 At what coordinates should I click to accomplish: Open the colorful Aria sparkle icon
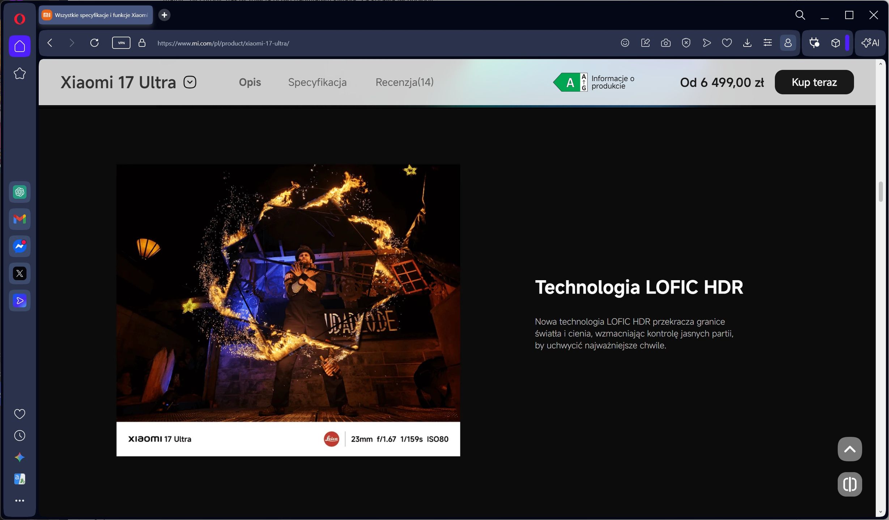[x=20, y=458]
